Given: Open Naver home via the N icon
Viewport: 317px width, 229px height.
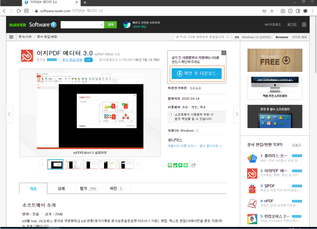Looking at the screenshot, I should (x=27, y=11).
